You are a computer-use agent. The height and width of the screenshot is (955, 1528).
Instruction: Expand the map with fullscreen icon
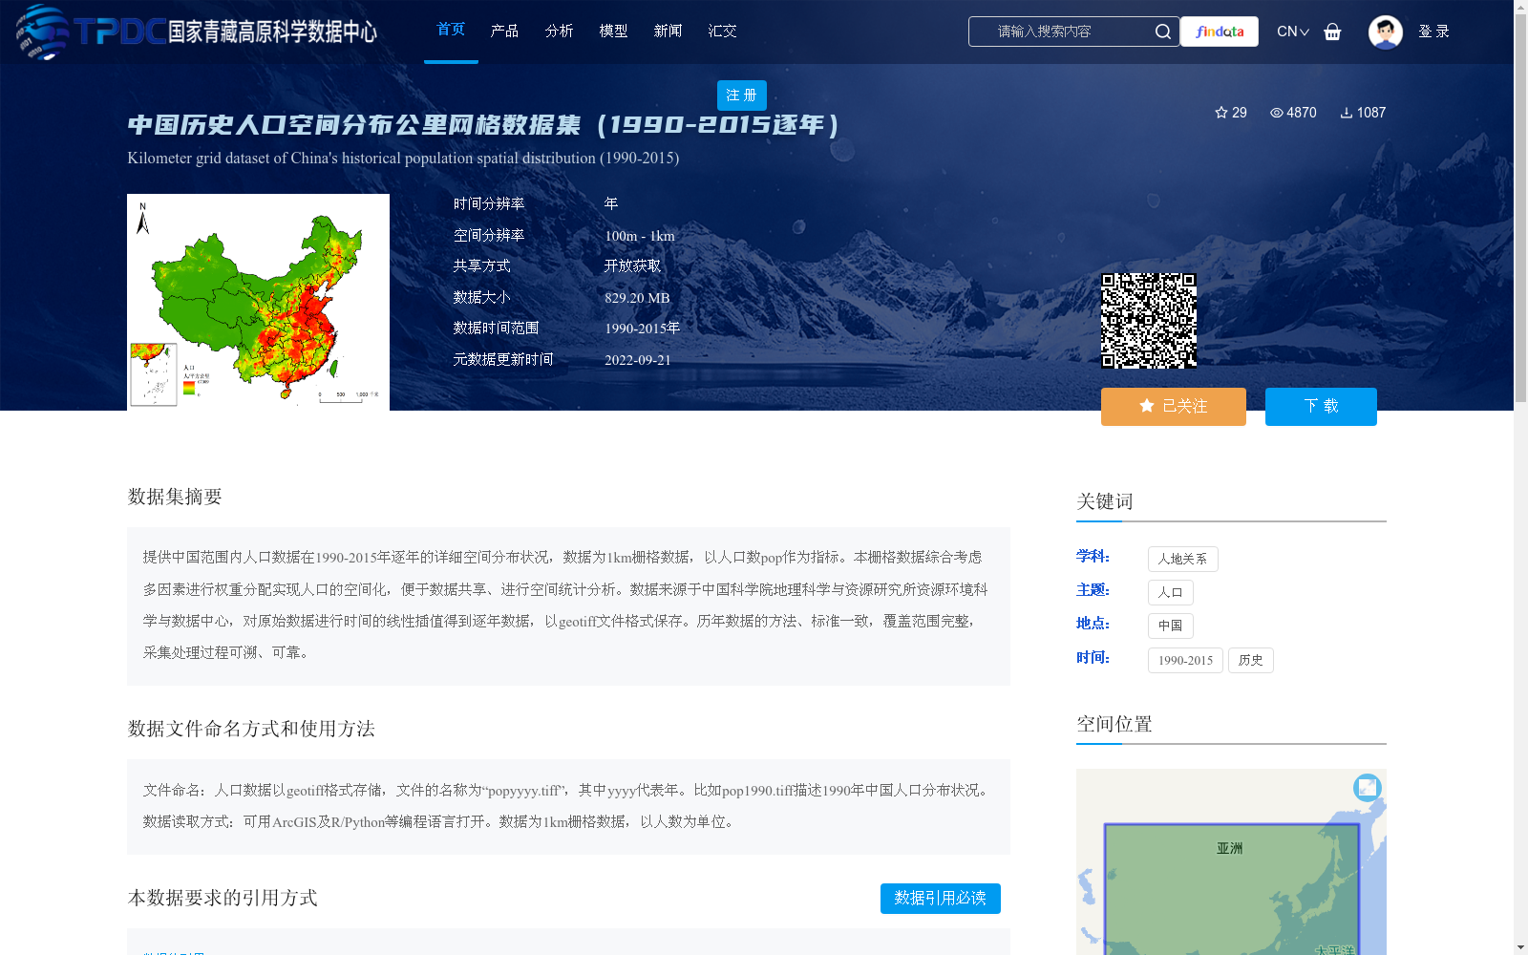click(x=1368, y=787)
